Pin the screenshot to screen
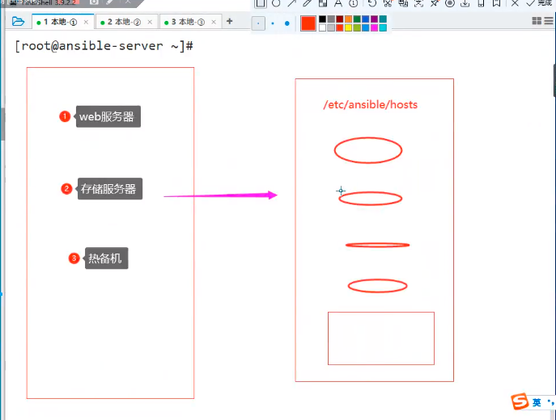This screenshot has width=556, height=420. pos(434,3)
